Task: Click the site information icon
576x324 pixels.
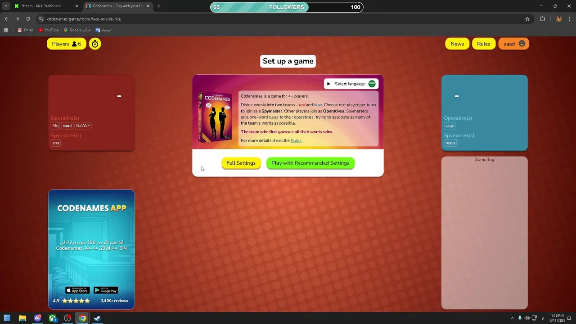Action: 41,19
